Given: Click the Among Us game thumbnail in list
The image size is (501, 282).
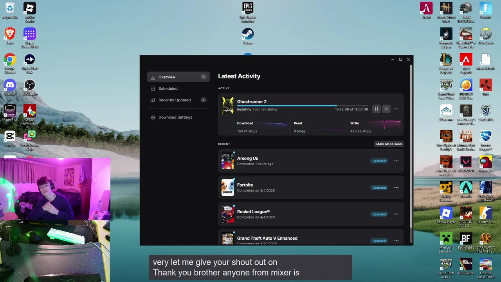Looking at the screenshot, I should click(227, 161).
